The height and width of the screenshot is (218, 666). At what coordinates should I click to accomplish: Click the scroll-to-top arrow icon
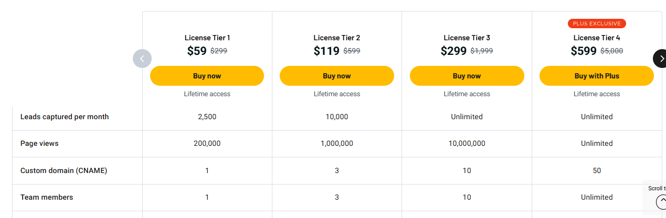(x=661, y=202)
